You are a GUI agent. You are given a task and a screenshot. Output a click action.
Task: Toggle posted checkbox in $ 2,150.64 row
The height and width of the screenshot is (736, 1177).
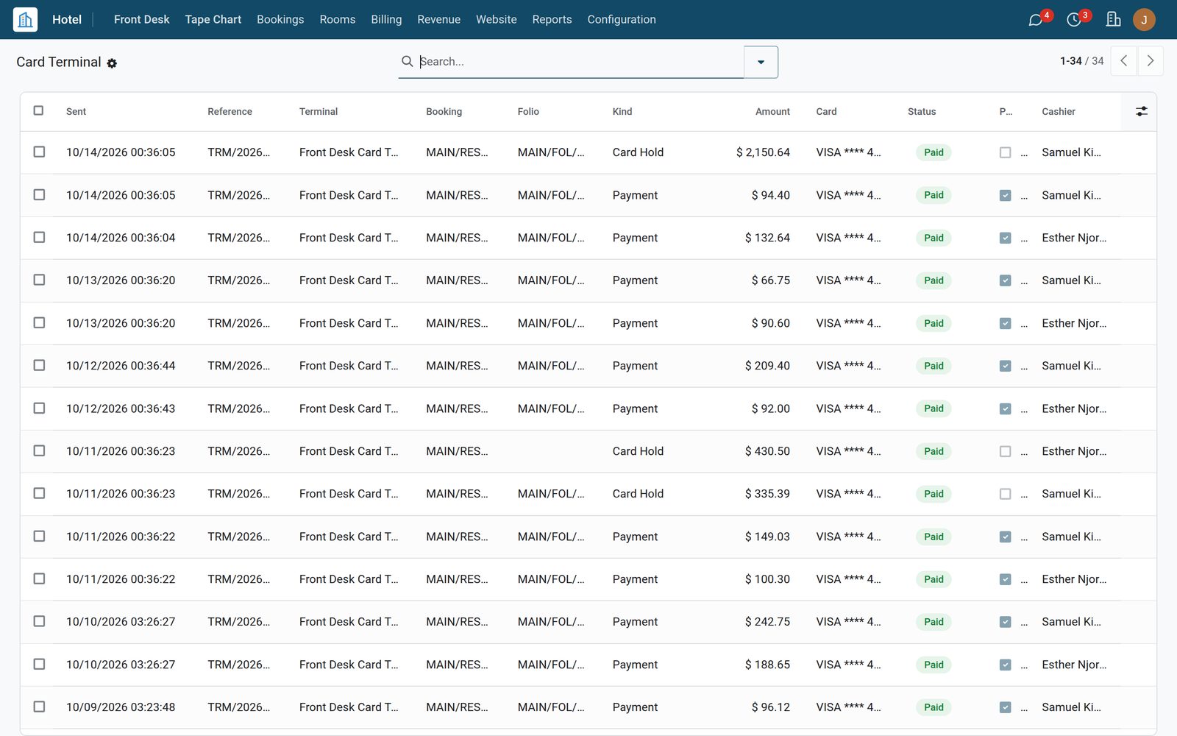point(1005,152)
